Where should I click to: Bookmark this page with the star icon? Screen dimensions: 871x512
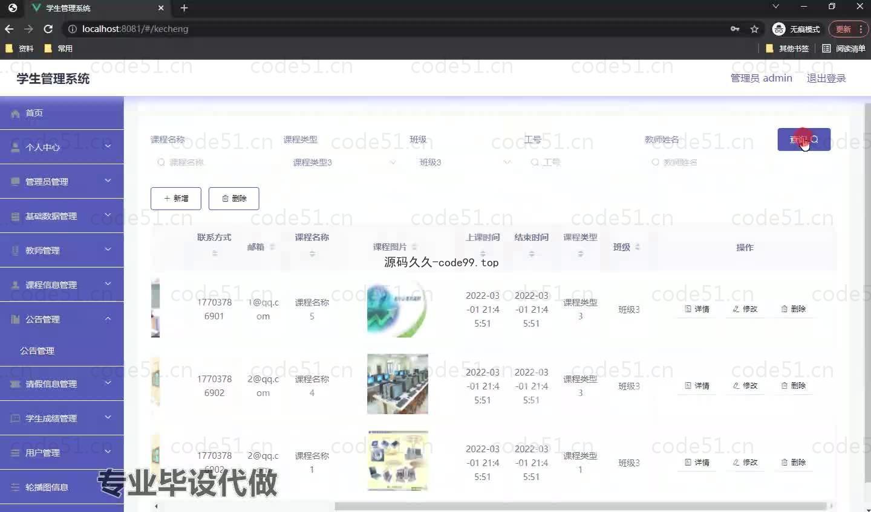pyautogui.click(x=754, y=29)
